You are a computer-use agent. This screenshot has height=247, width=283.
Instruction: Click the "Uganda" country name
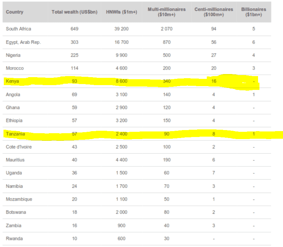(x=14, y=173)
